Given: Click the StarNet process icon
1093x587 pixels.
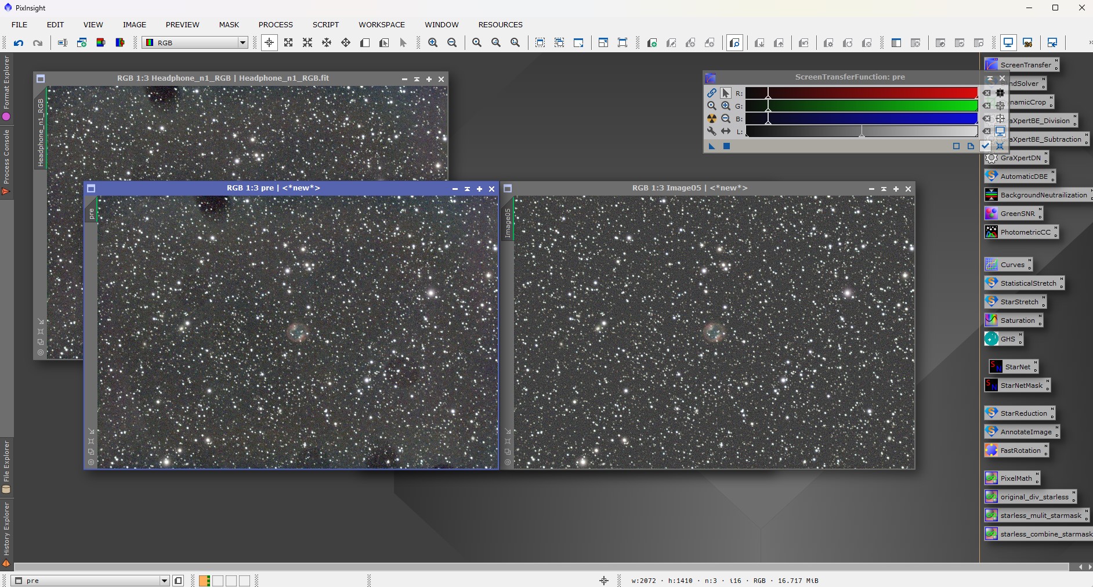Looking at the screenshot, I should 1013,366.
